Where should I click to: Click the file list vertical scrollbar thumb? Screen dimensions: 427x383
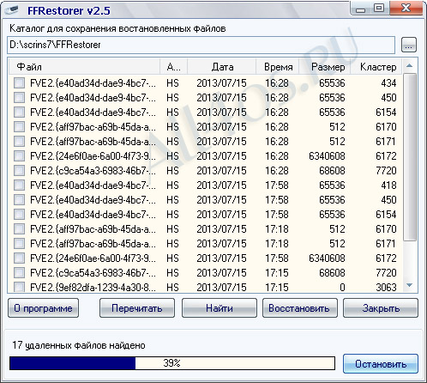(x=410, y=157)
